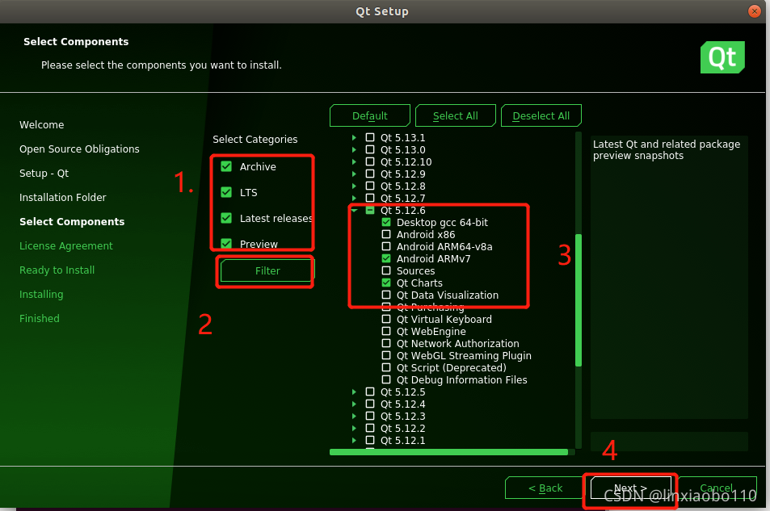
Task: Expand the Qt 5.12.8 tree node
Action: [354, 186]
